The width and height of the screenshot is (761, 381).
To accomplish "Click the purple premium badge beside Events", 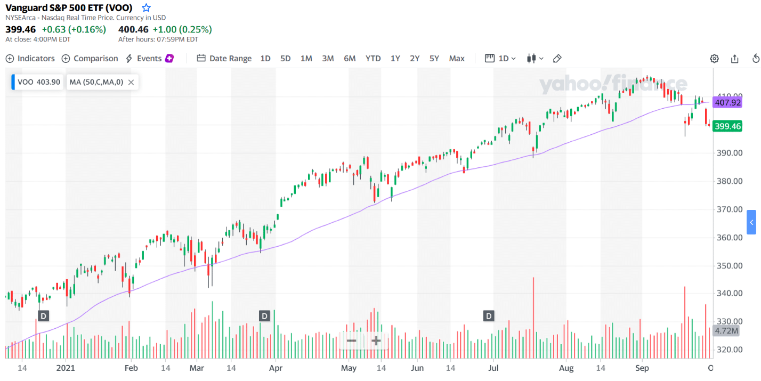I will coord(169,58).
